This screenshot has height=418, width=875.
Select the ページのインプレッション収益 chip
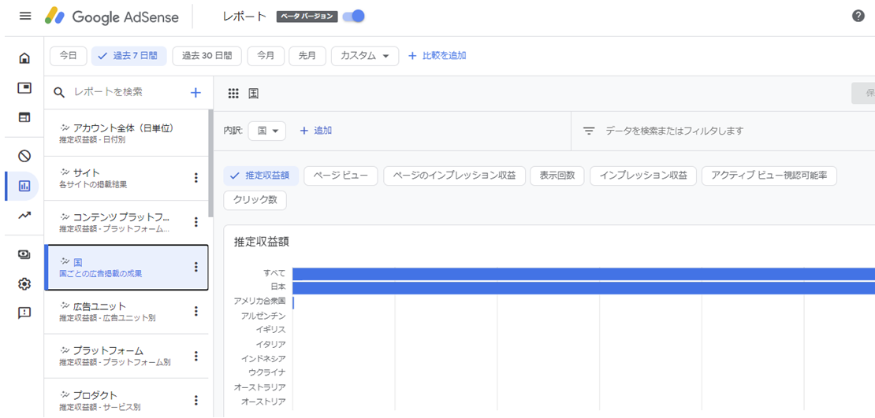pos(454,176)
